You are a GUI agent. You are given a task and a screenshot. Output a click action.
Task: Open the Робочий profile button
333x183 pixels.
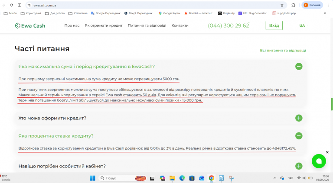point(312,5)
